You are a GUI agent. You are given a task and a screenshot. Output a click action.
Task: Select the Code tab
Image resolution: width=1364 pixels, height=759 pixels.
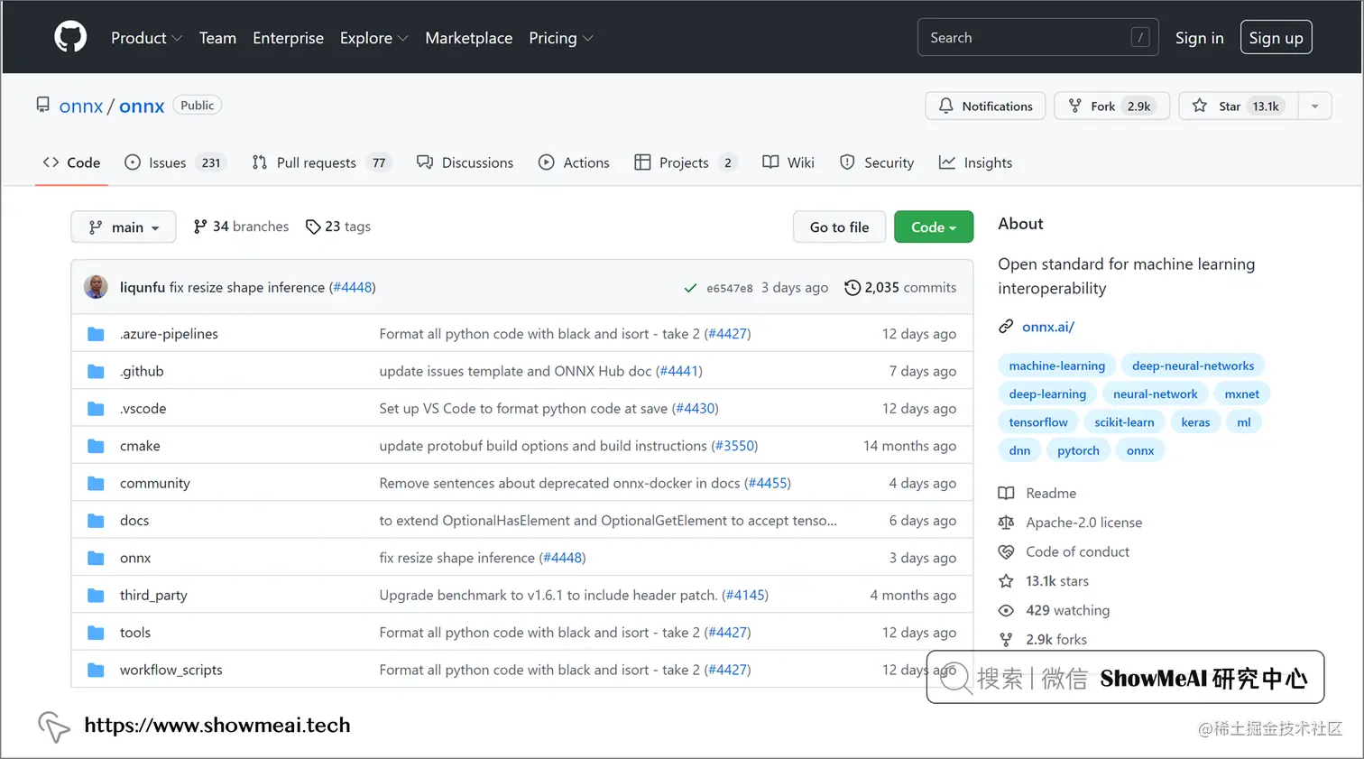71,162
